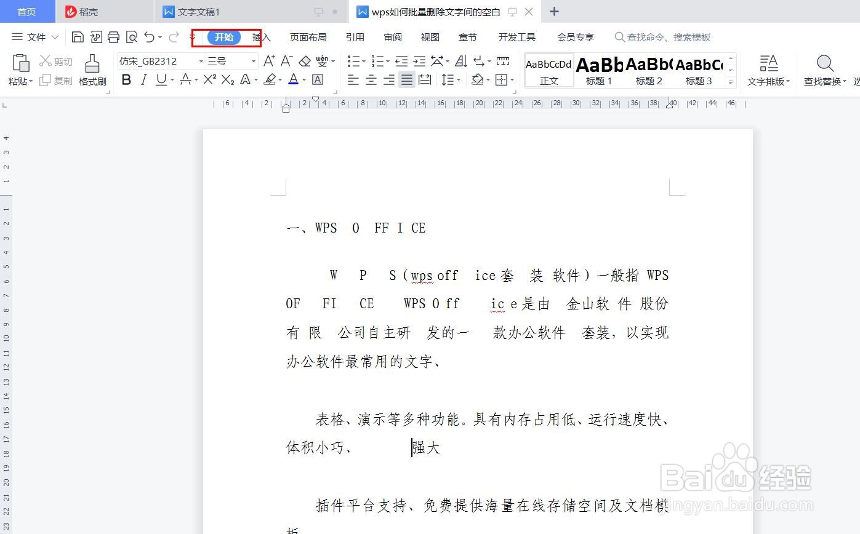Set paragraph to align left
The height and width of the screenshot is (534, 860).
(x=353, y=79)
